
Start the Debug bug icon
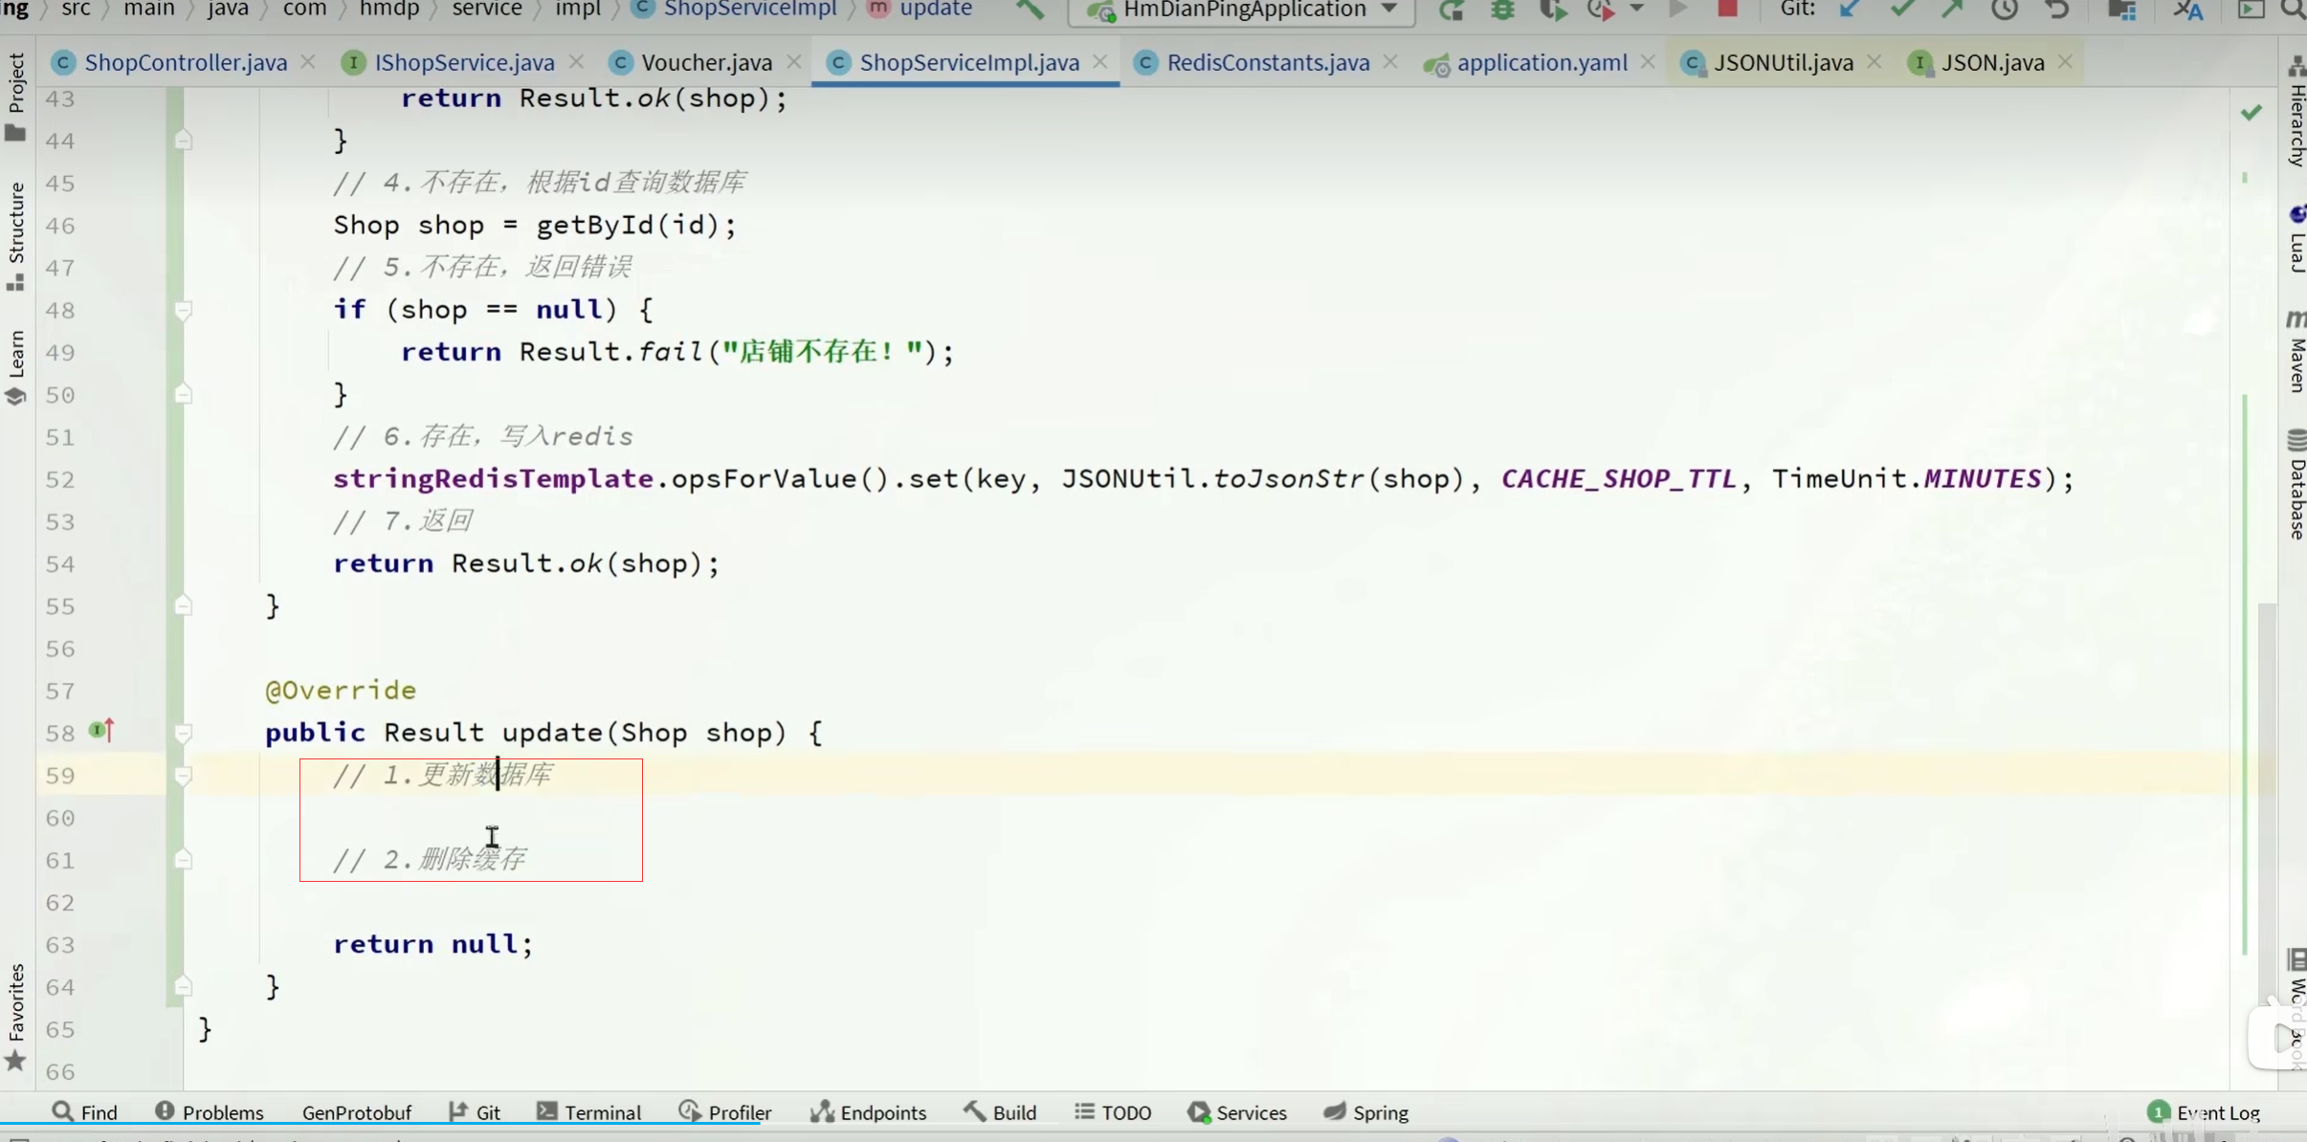tap(1502, 10)
